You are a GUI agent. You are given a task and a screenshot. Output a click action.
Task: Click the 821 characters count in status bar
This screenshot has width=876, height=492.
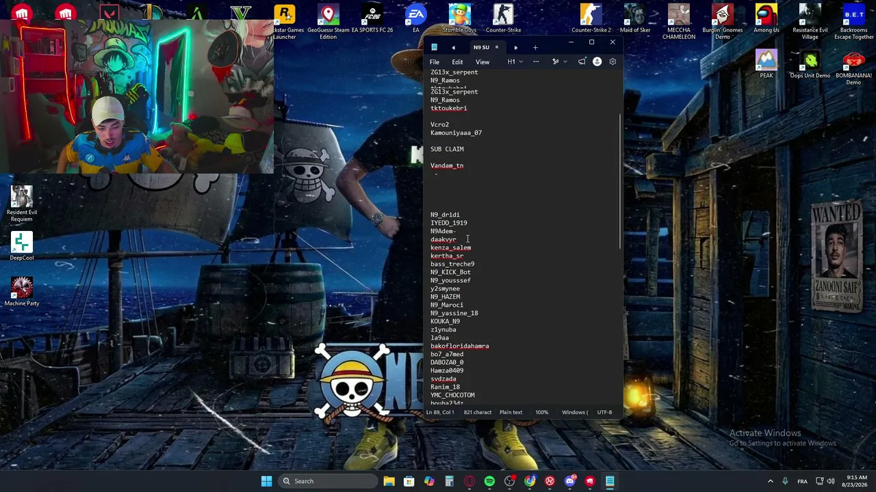click(478, 412)
